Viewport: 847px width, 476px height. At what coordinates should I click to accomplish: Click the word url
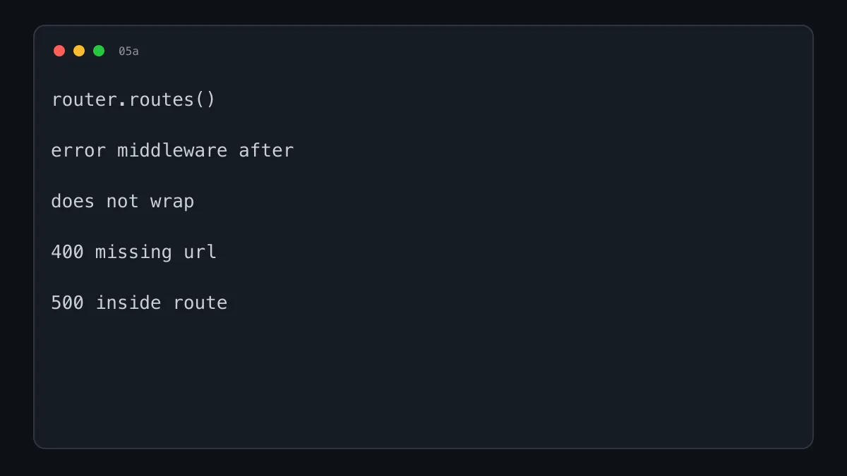pyautogui.click(x=200, y=252)
